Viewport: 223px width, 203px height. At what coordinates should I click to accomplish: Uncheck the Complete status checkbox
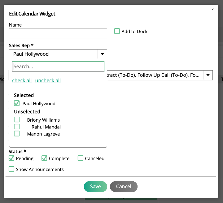(44, 158)
